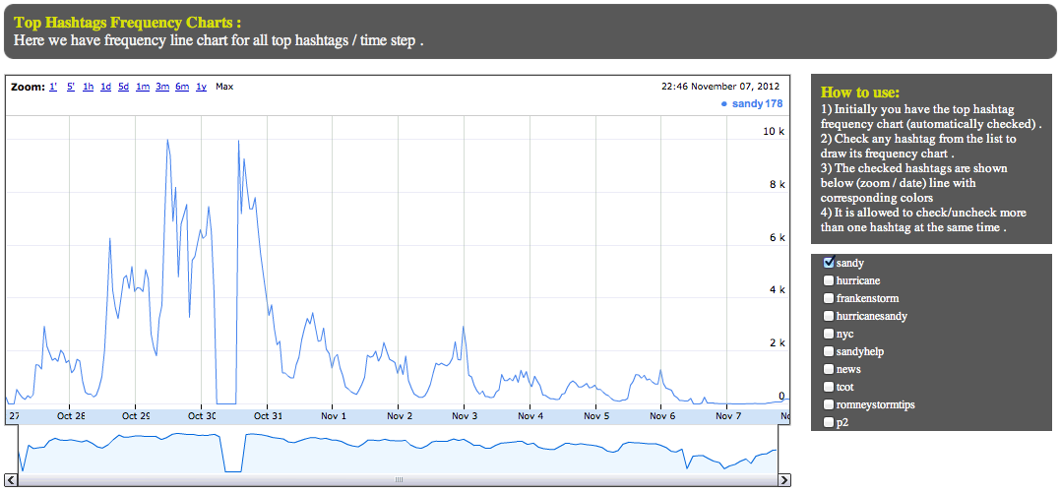Click the left scroll arrow below chart
Viewport: 1060px width, 493px height.
pyautogui.click(x=12, y=480)
